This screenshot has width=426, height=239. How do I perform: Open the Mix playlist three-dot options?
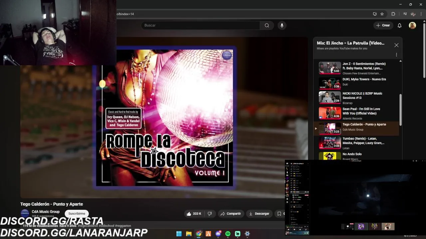396,55
